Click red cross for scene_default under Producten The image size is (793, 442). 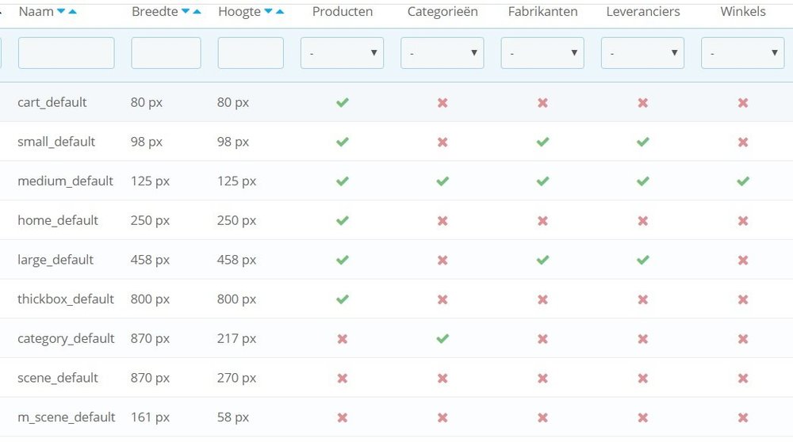point(343,379)
